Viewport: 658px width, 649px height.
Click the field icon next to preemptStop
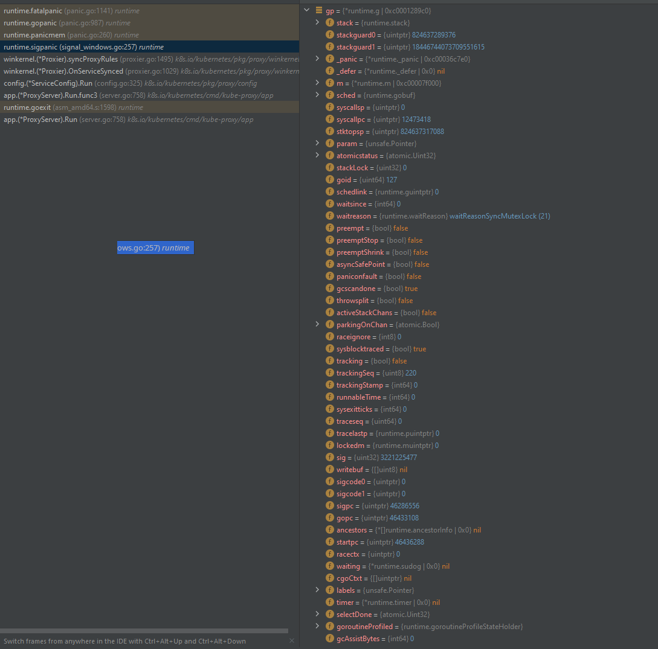pyautogui.click(x=330, y=240)
